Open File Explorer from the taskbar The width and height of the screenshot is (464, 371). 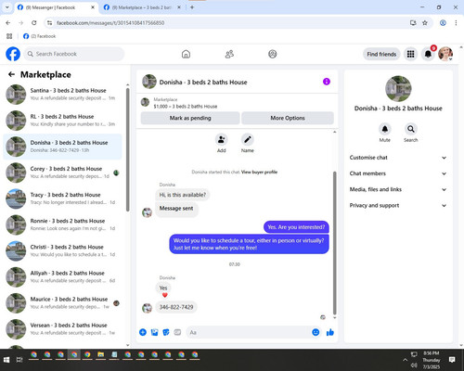(101, 355)
